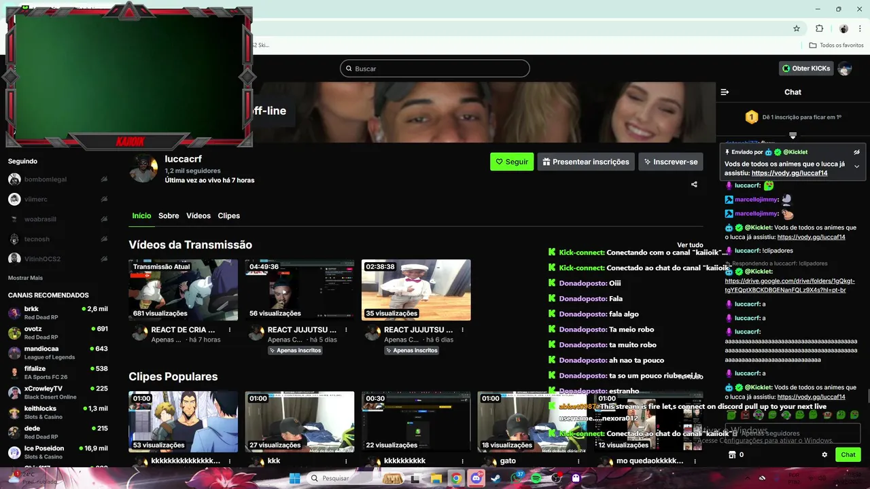Open options menu for 35 visualizações video

click(x=462, y=330)
